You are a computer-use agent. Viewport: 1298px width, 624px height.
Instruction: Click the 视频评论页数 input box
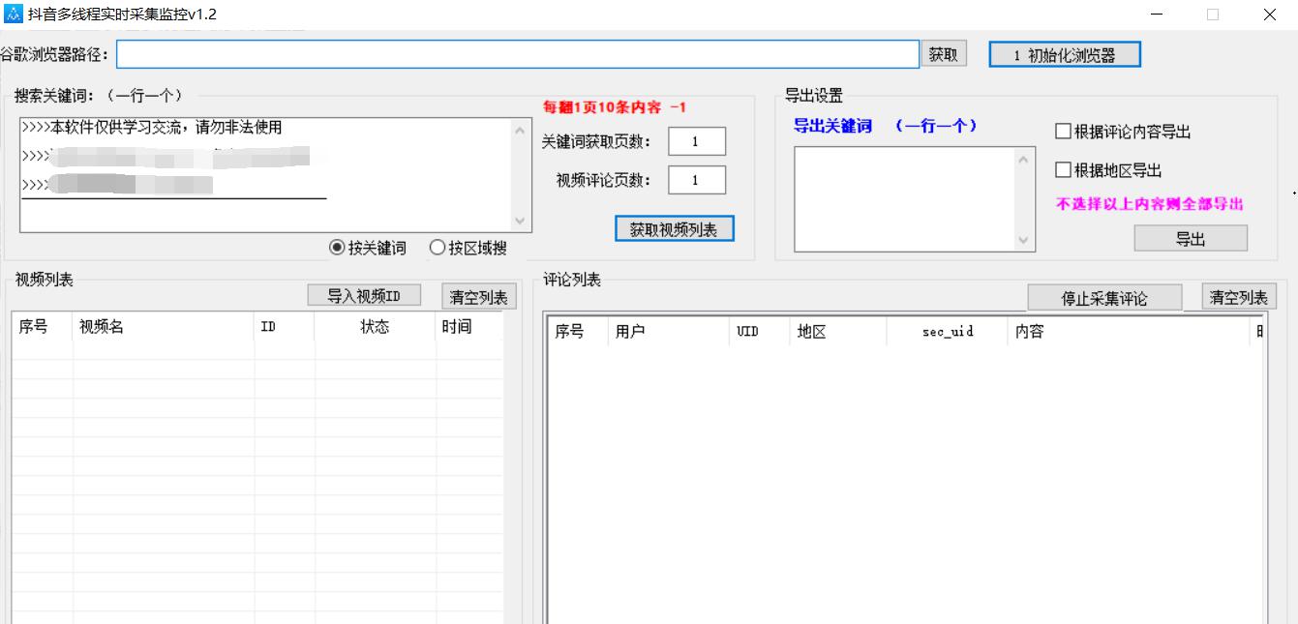tap(696, 180)
